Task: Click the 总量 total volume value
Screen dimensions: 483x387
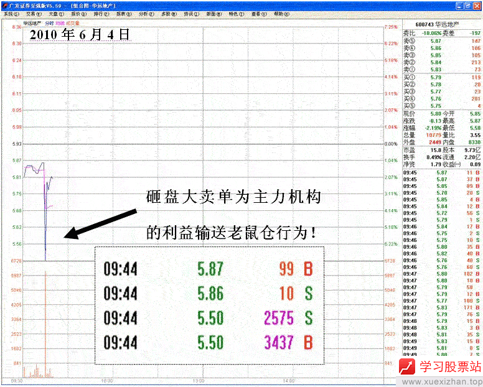Action: pyautogui.click(x=434, y=135)
